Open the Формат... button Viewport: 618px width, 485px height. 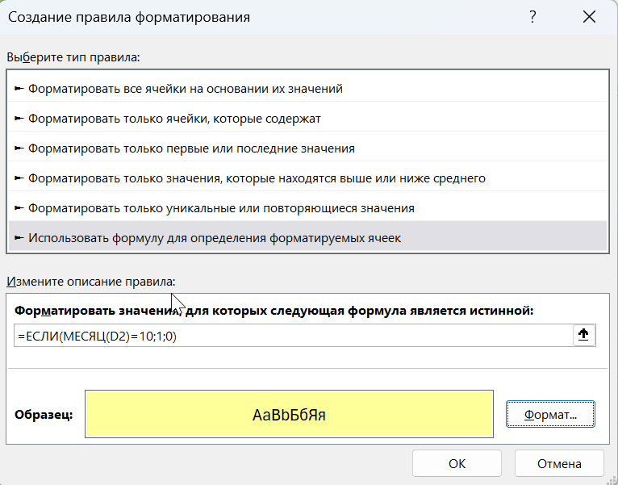tap(550, 415)
